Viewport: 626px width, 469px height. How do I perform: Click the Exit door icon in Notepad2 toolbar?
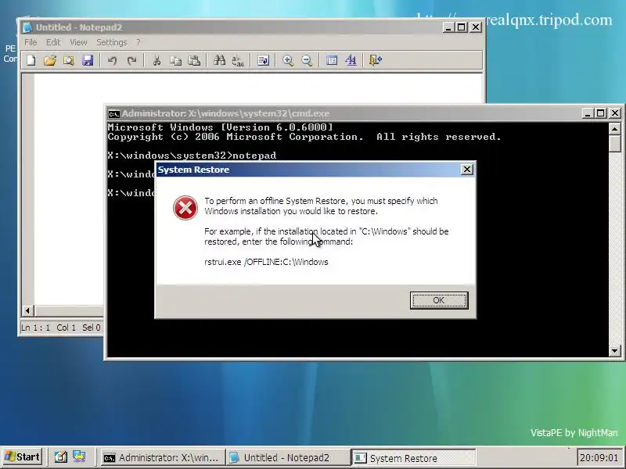pos(376,60)
